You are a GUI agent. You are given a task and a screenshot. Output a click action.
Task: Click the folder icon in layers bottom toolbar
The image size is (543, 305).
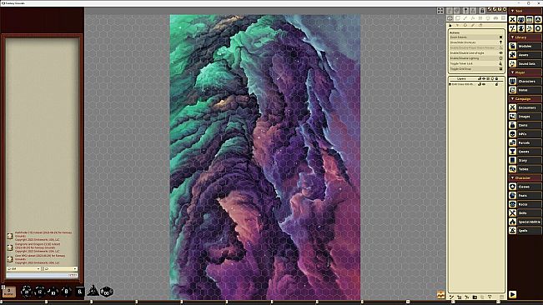475,297
